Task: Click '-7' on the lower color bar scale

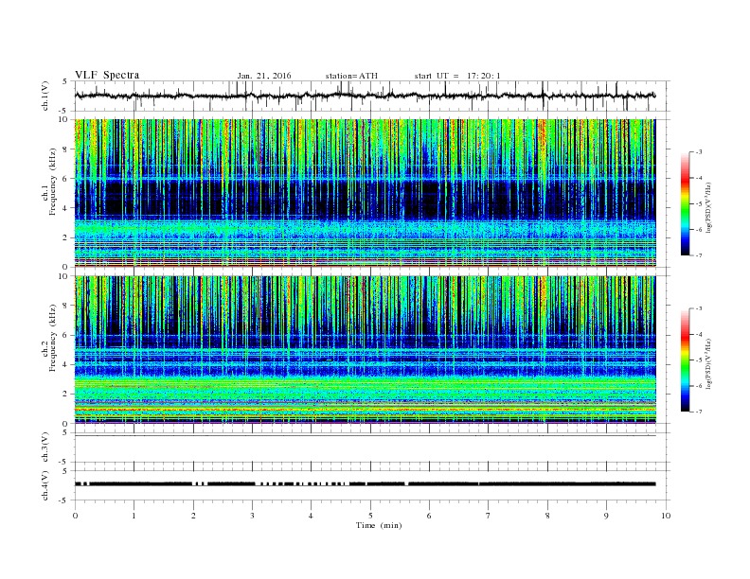Action: coord(699,412)
